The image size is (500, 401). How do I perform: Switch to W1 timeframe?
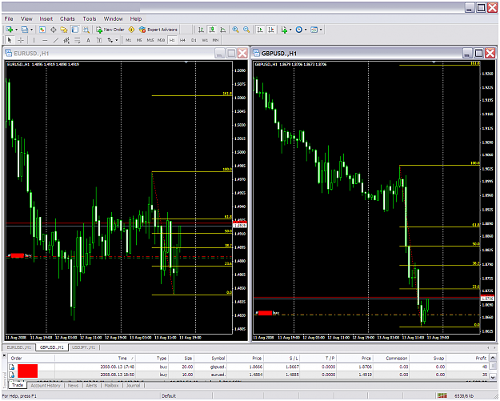click(205, 40)
